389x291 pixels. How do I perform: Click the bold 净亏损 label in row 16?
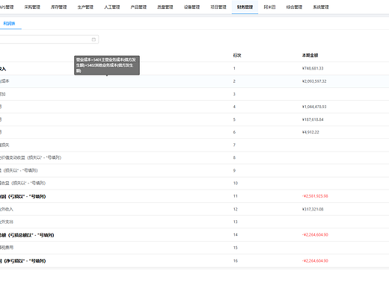coord(22,261)
